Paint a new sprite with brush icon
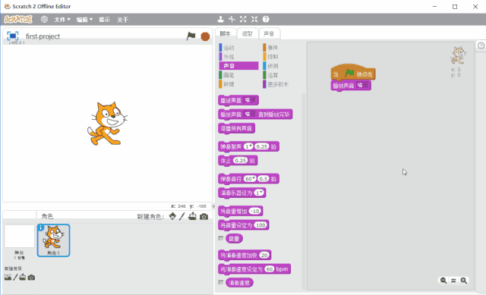Image resolution: width=486 pixels, height=295 pixels. pos(182,216)
